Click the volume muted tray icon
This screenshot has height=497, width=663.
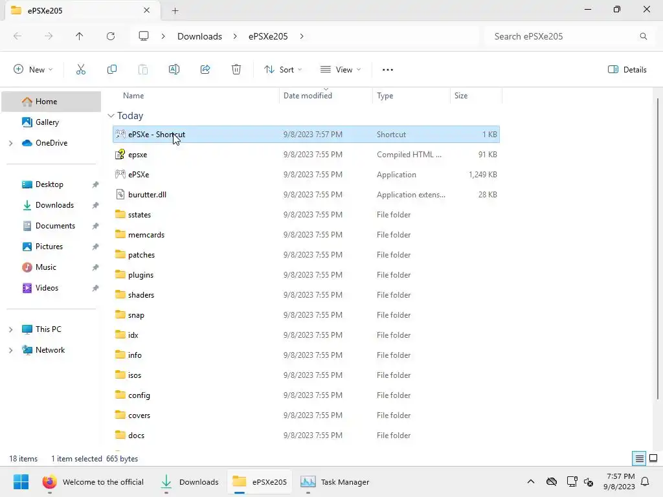click(x=588, y=481)
